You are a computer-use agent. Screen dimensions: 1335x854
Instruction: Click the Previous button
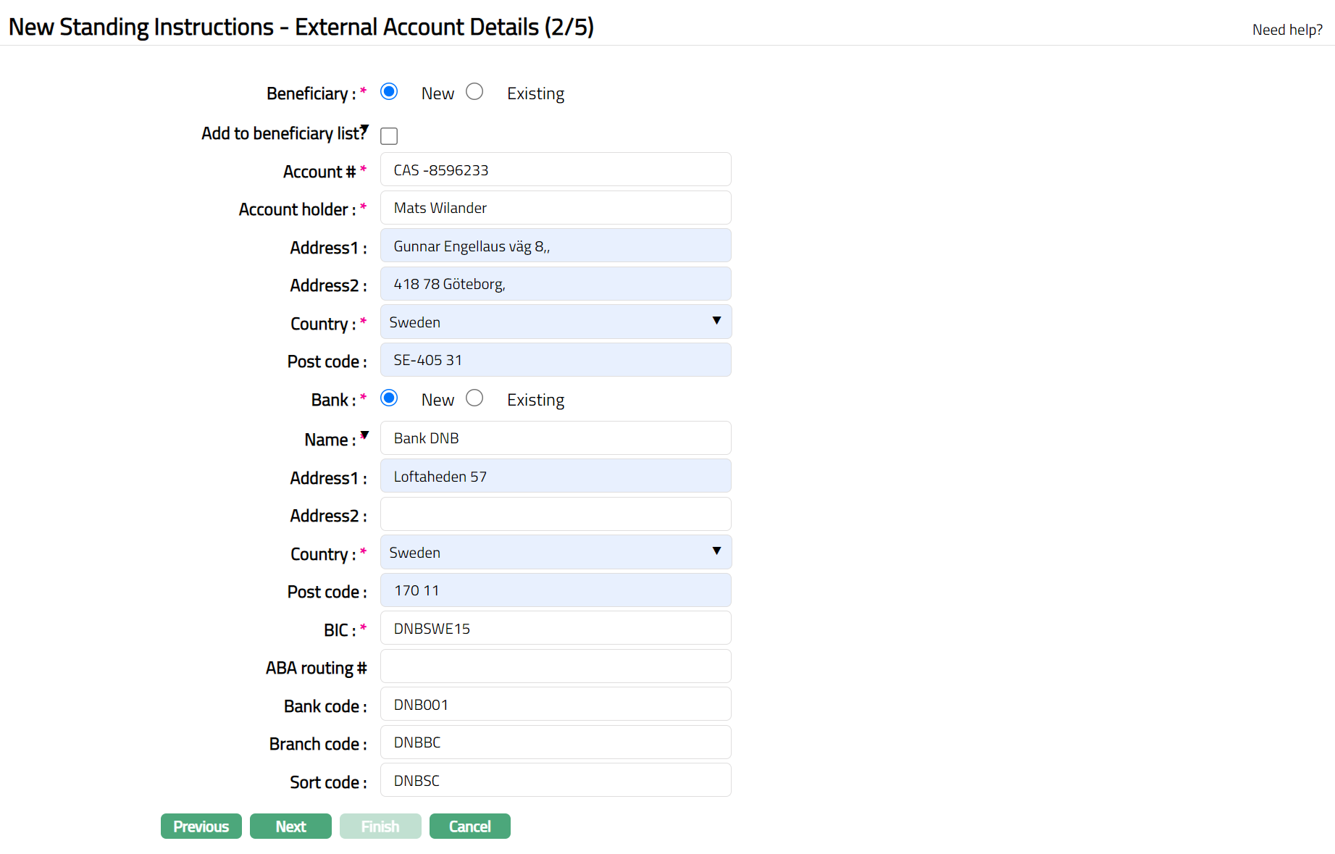click(201, 826)
